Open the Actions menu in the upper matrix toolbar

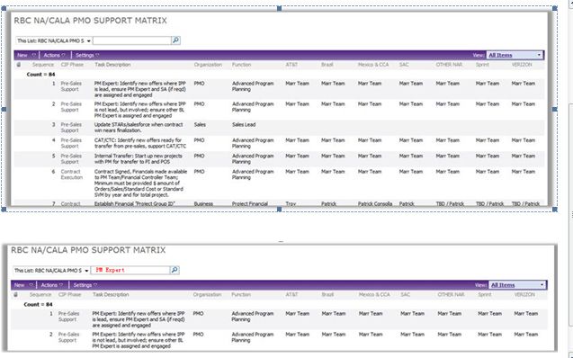[55, 55]
